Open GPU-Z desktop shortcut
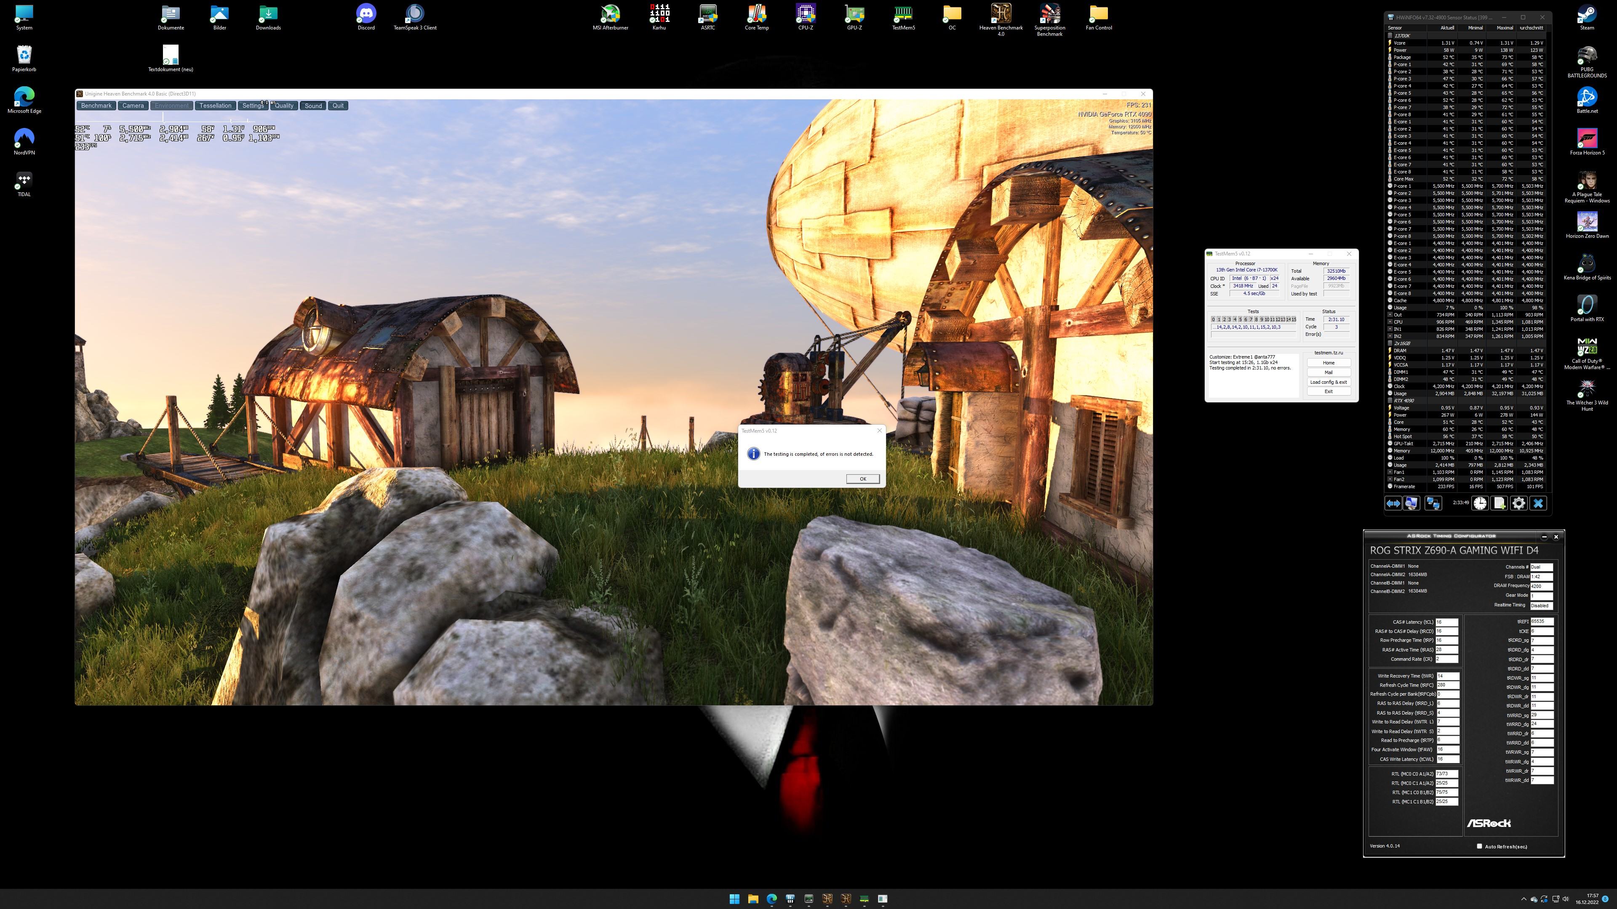This screenshot has height=909, width=1617. [x=854, y=17]
